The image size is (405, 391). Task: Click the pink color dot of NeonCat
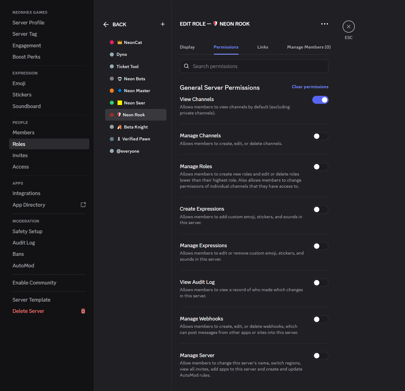[112, 42]
